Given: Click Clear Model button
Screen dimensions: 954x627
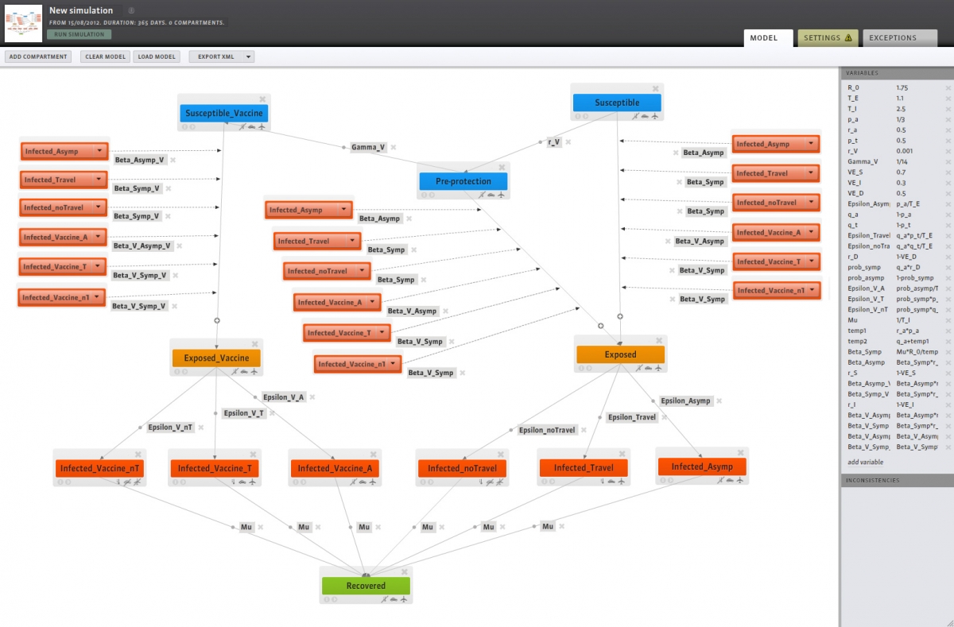Looking at the screenshot, I should pyautogui.click(x=106, y=57).
